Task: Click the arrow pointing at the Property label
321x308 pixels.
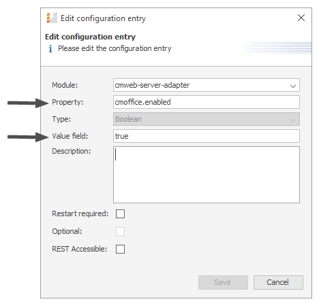Action: (x=28, y=103)
